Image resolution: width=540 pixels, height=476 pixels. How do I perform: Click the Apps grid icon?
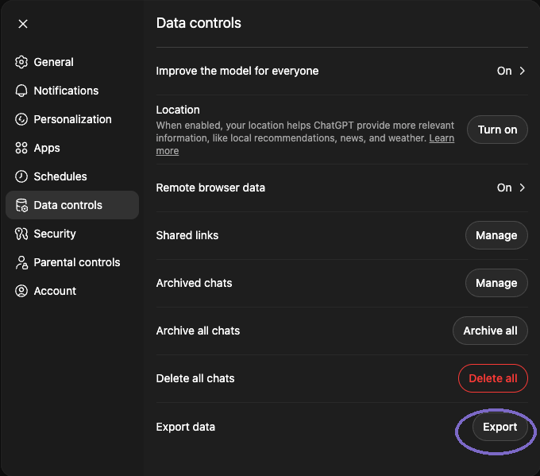[x=21, y=148]
